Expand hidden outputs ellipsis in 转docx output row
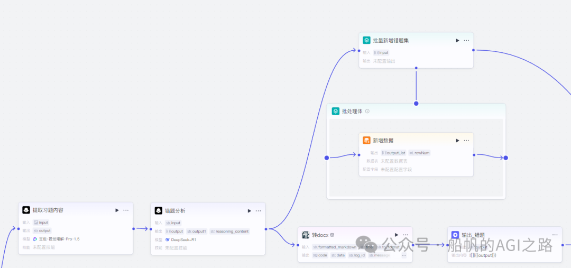571x268 pixels. (404, 255)
